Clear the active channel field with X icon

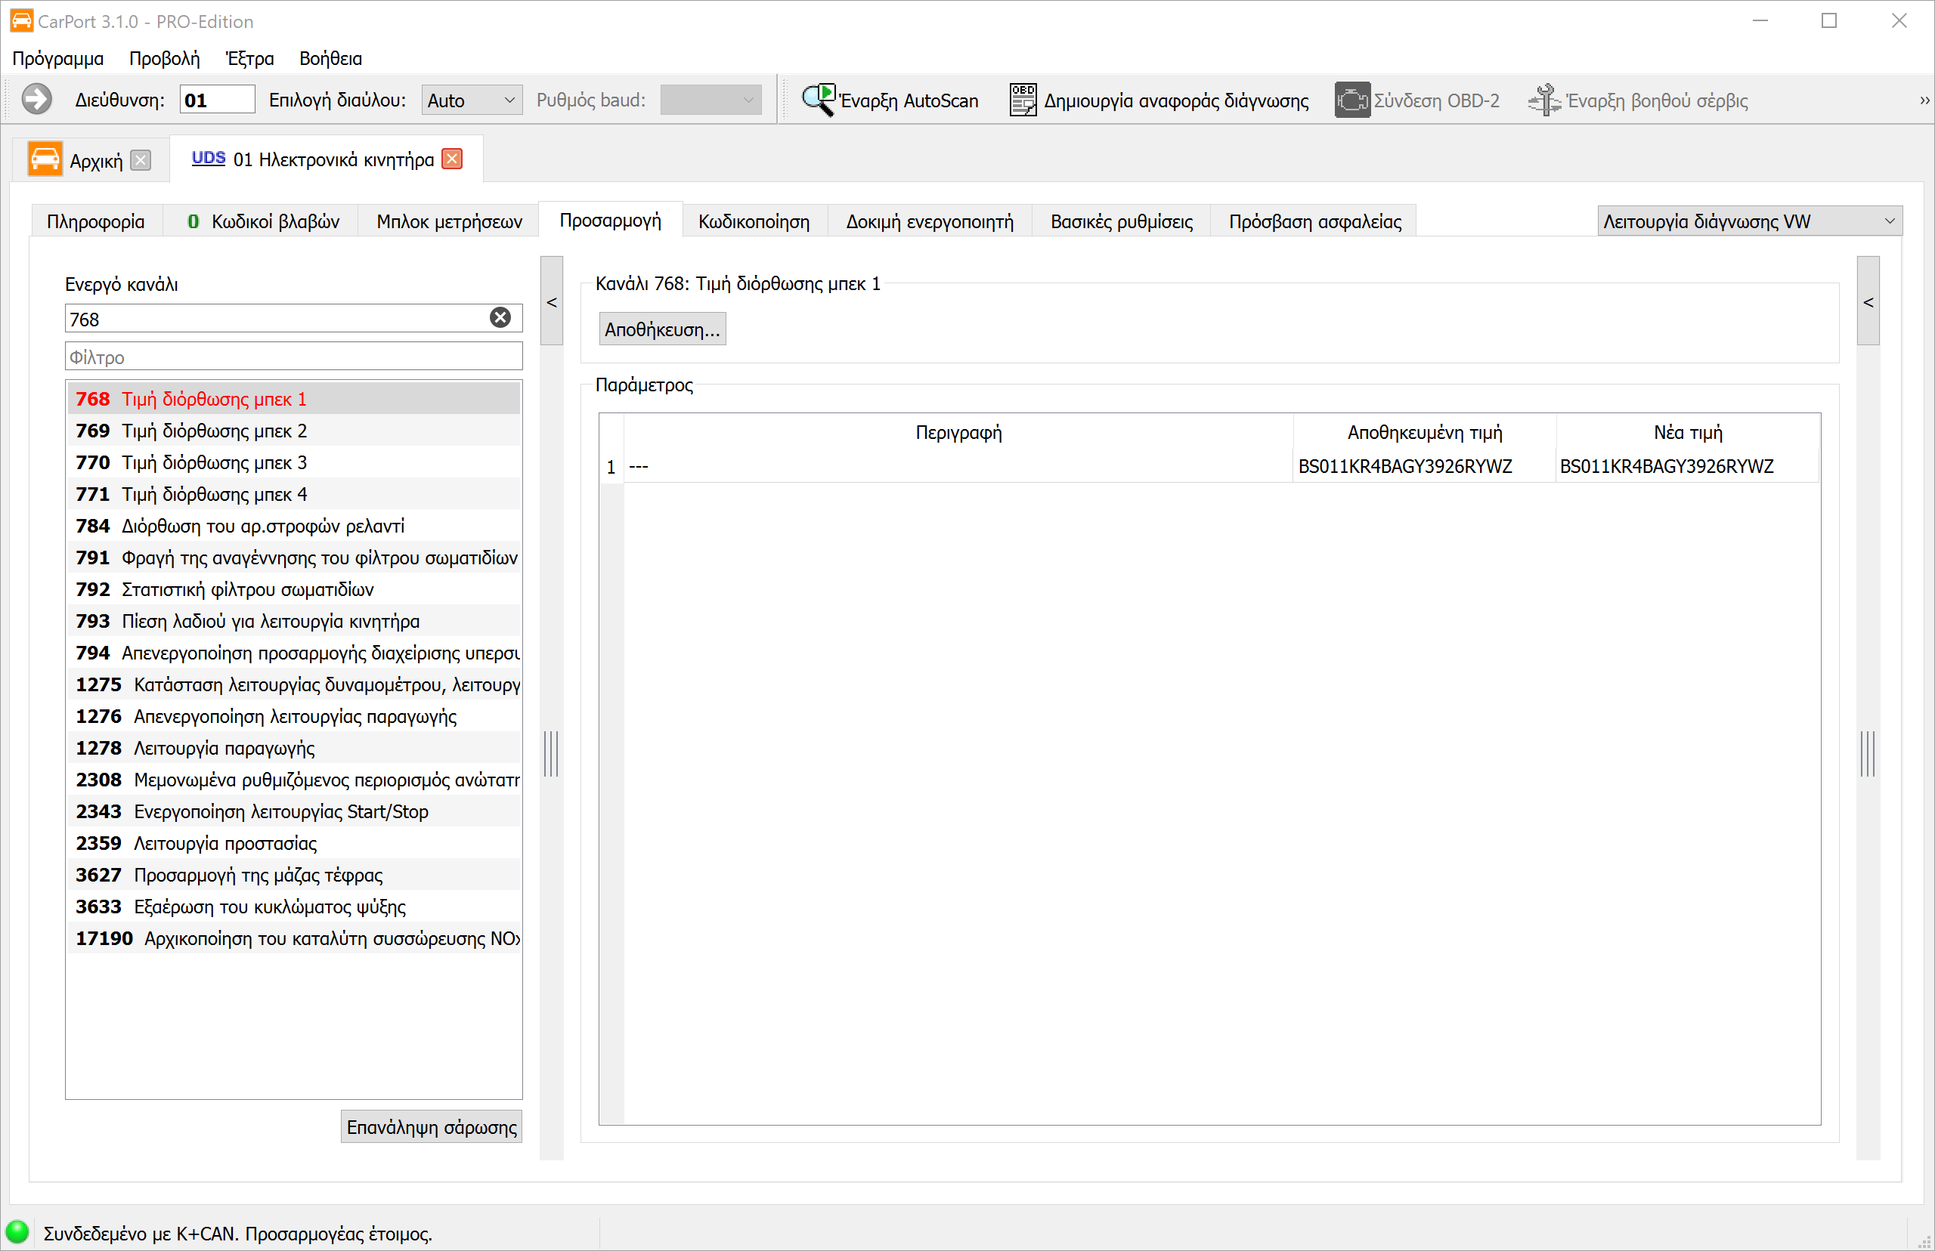click(500, 317)
